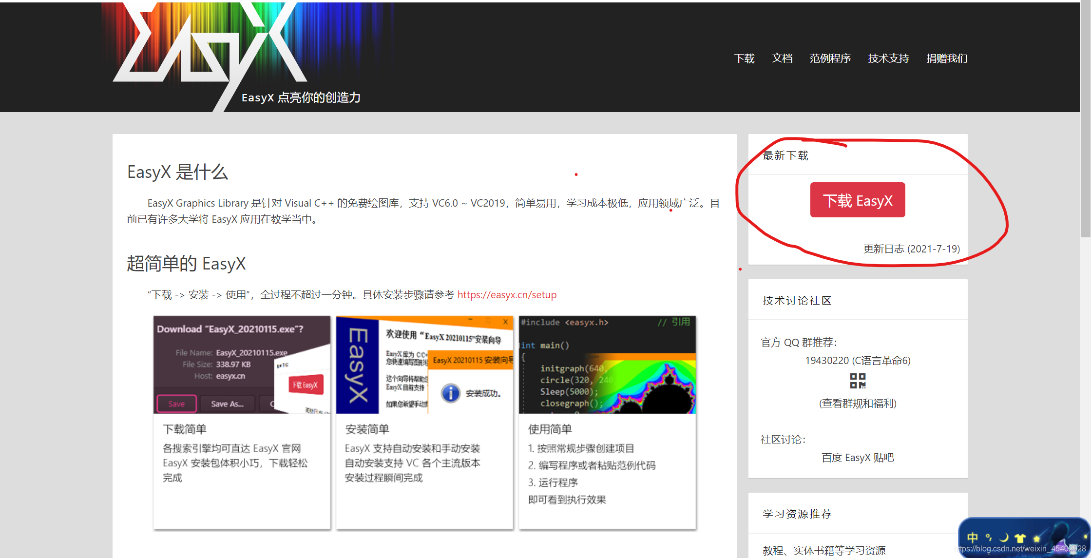Image resolution: width=1091 pixels, height=558 pixels.
Task: Open the 下载 nav menu item
Action: (744, 58)
